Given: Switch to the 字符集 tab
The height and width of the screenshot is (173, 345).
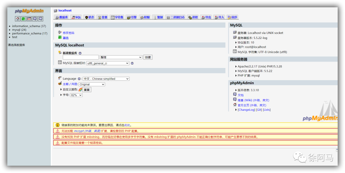Looking at the screenshot, I should point(117,17).
